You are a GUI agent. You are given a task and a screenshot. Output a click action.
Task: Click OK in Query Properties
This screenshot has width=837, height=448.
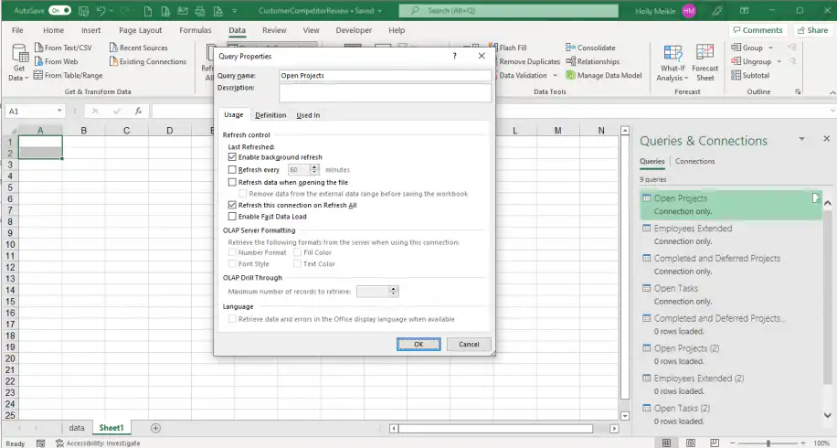[418, 345]
